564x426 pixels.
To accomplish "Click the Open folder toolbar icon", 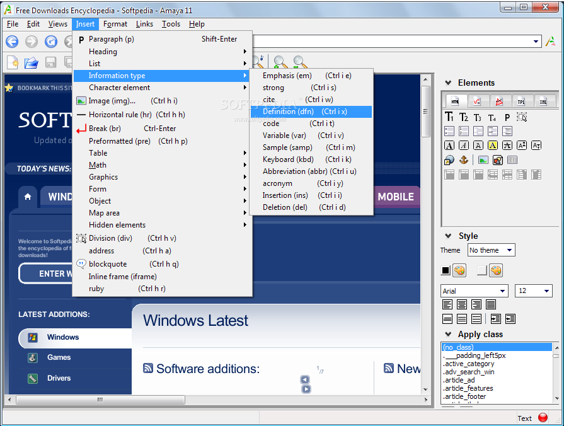I will click(x=32, y=62).
